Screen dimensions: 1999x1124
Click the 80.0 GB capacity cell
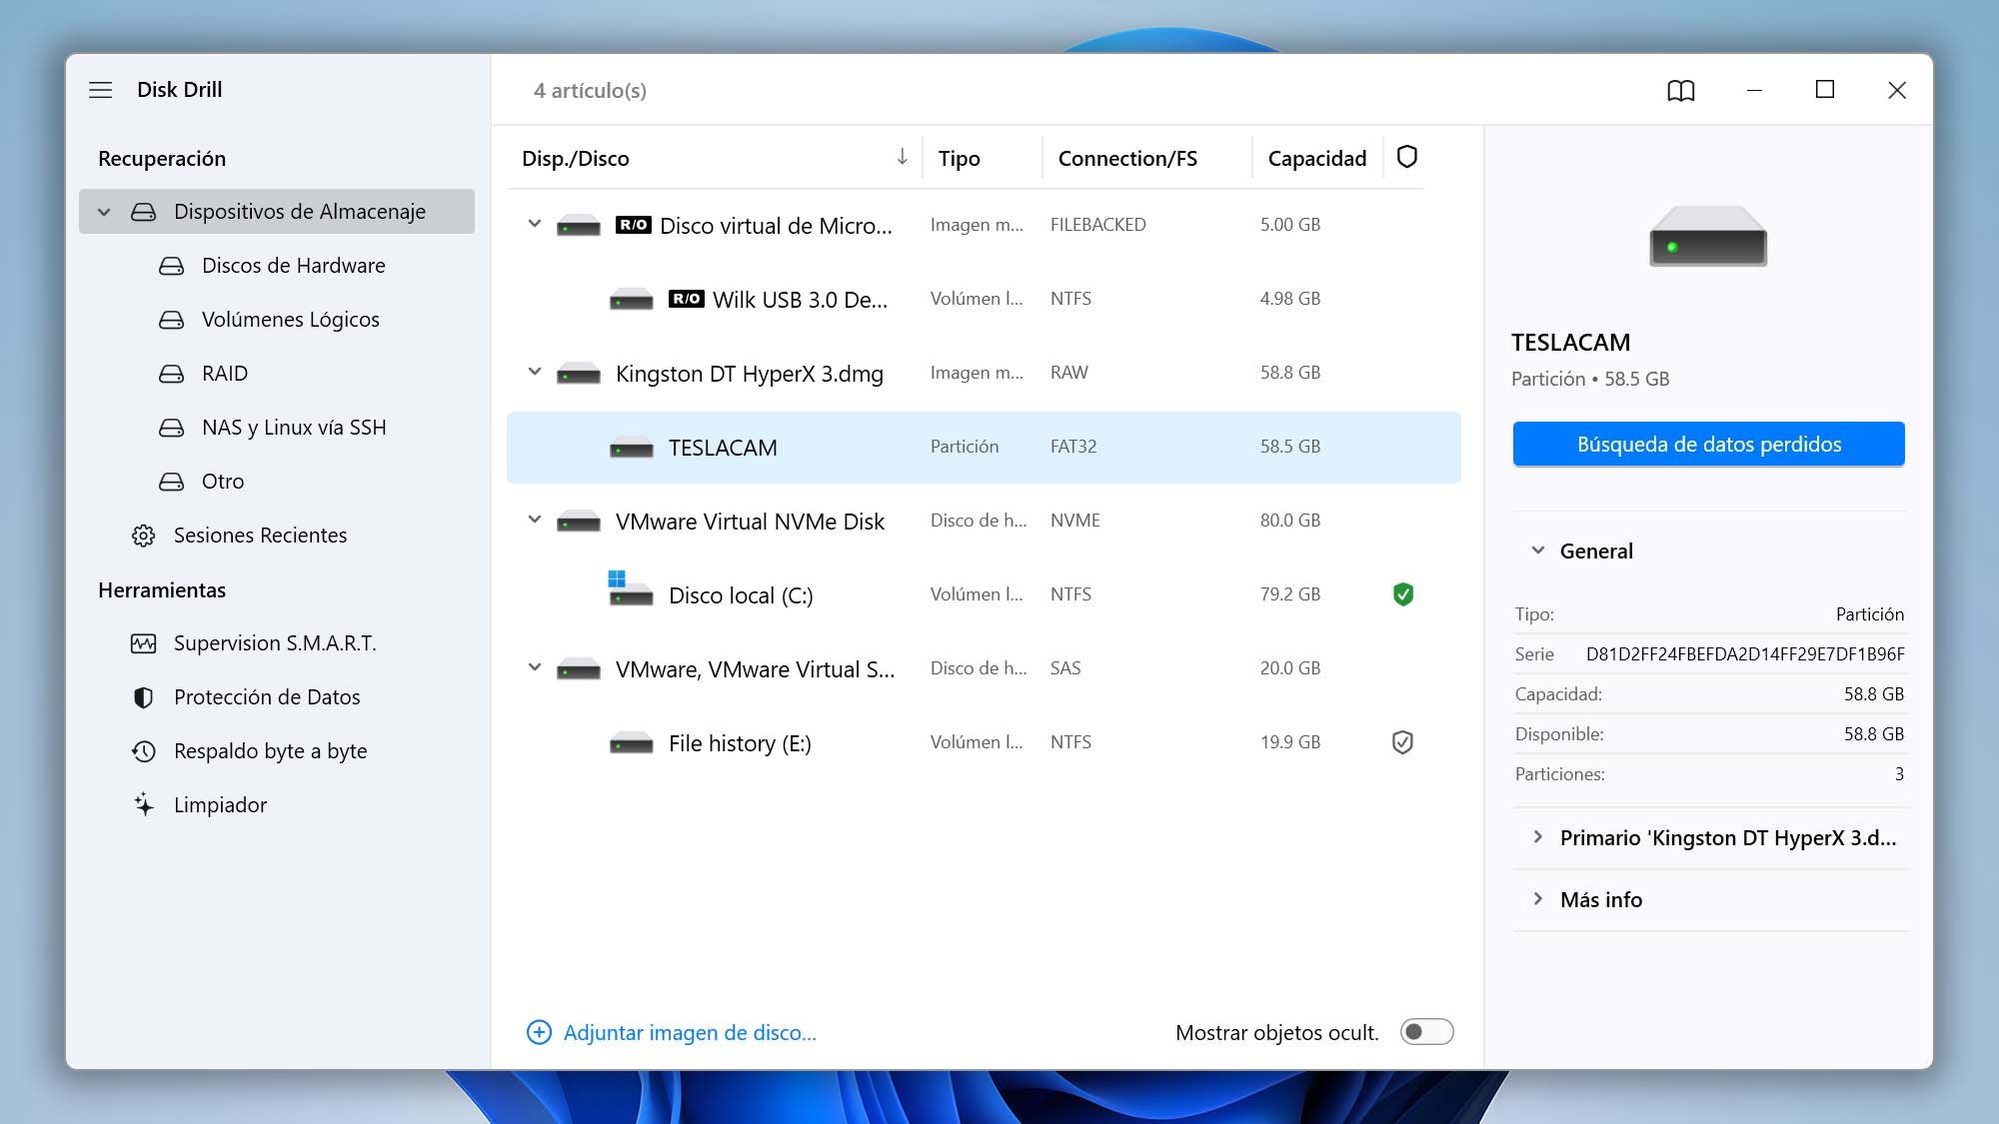click(1290, 521)
